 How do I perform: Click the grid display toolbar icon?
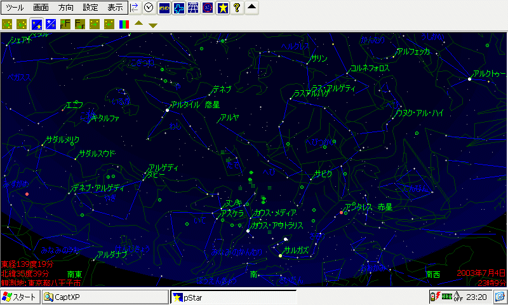[193, 8]
